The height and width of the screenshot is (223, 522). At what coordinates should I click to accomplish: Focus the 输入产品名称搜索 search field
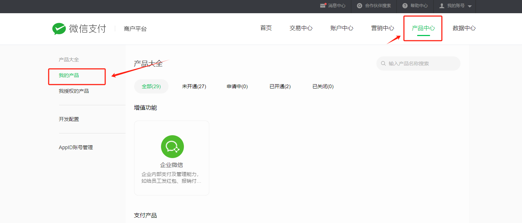click(418, 64)
